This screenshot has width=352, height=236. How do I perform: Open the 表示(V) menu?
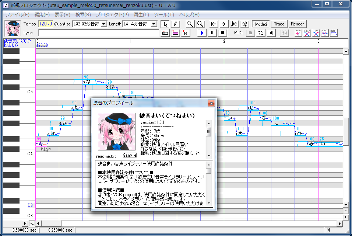point(62,15)
